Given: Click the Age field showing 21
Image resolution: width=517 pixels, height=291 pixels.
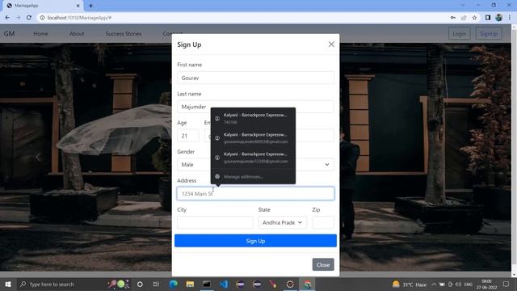Looking at the screenshot, I should click(x=188, y=136).
